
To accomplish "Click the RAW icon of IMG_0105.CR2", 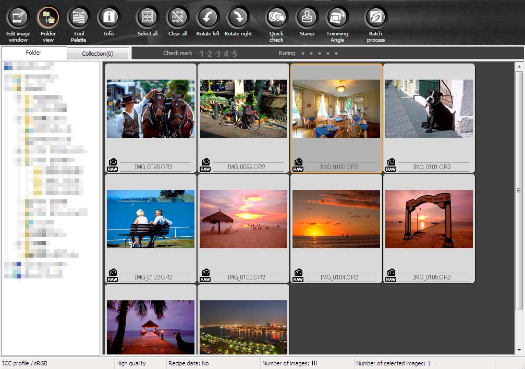I will 390,275.
